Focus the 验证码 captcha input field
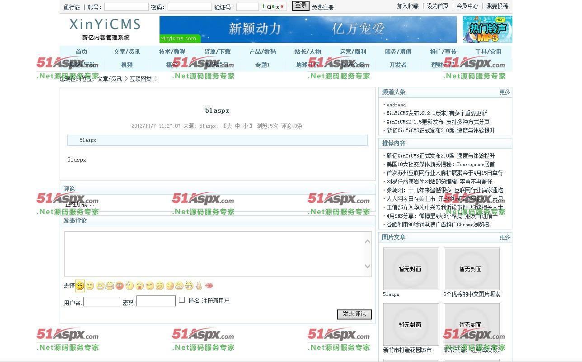Screen dimensions: 582x362 [248, 7]
